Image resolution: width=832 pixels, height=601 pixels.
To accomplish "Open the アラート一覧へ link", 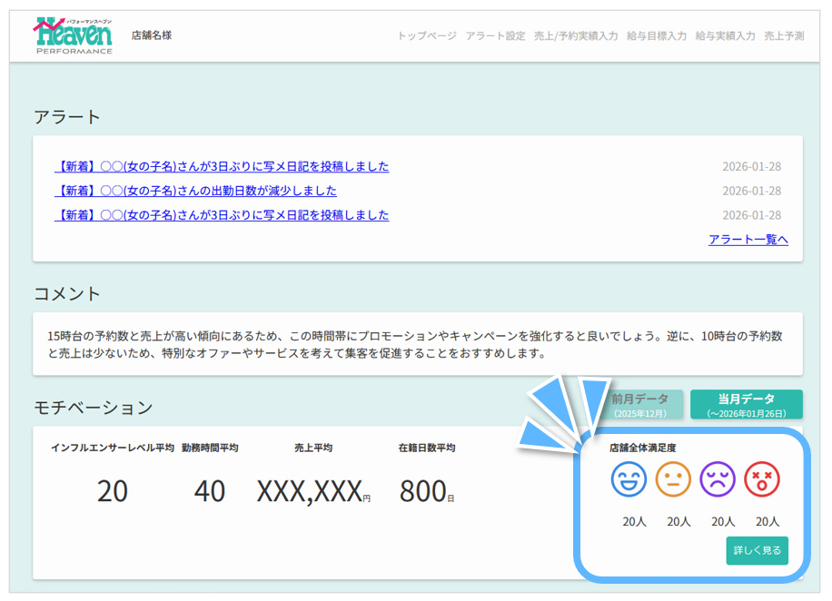I will pyautogui.click(x=748, y=240).
